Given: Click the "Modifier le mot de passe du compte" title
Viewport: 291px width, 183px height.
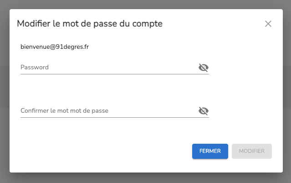Looking at the screenshot, I should [x=90, y=23].
